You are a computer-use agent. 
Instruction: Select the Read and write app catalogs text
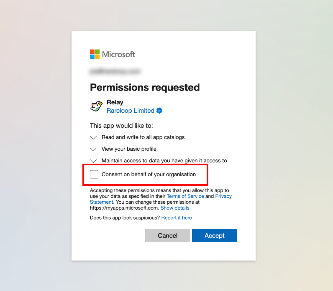click(143, 137)
